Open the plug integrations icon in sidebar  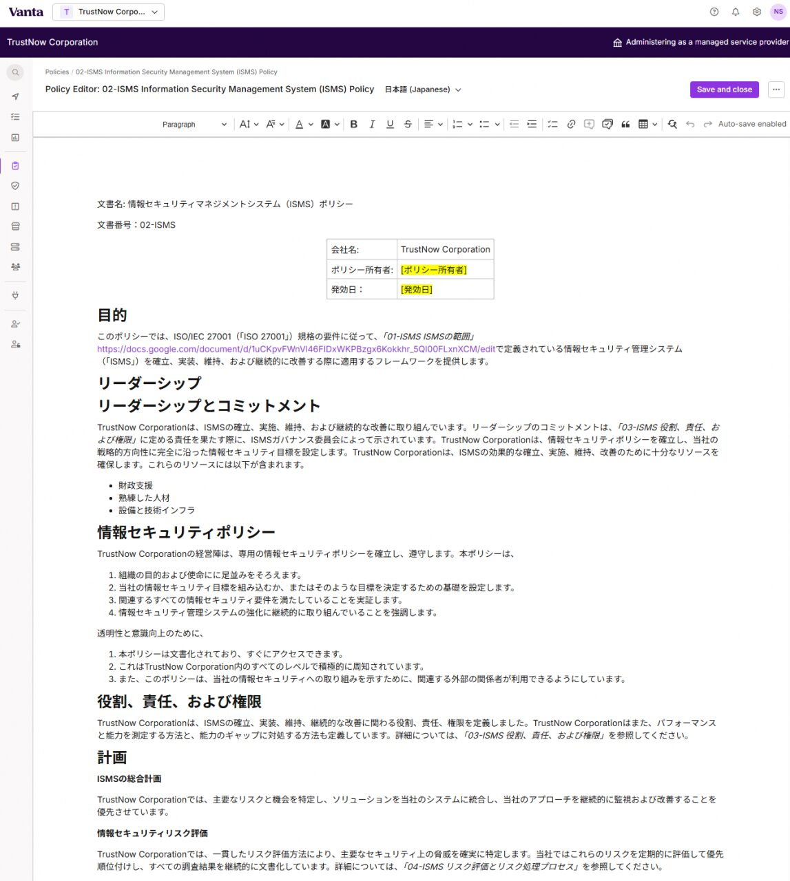pos(15,295)
